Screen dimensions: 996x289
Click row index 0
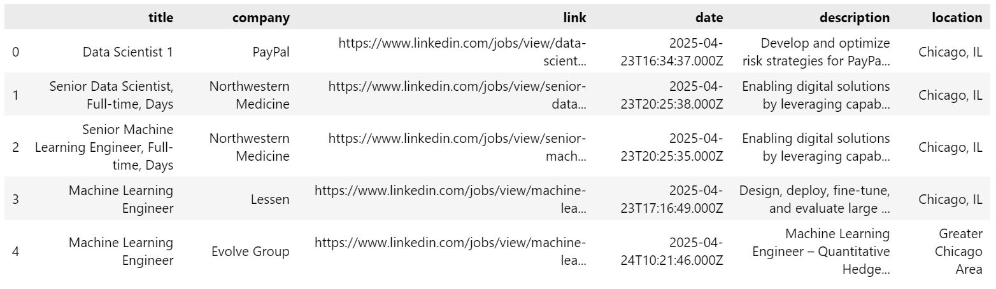15,52
